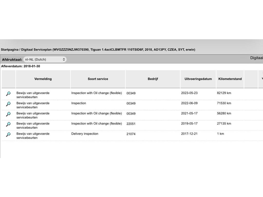Viewport: 263px width, 197px height.
Task: Click the Delivery inspection service type
Action: point(85,134)
